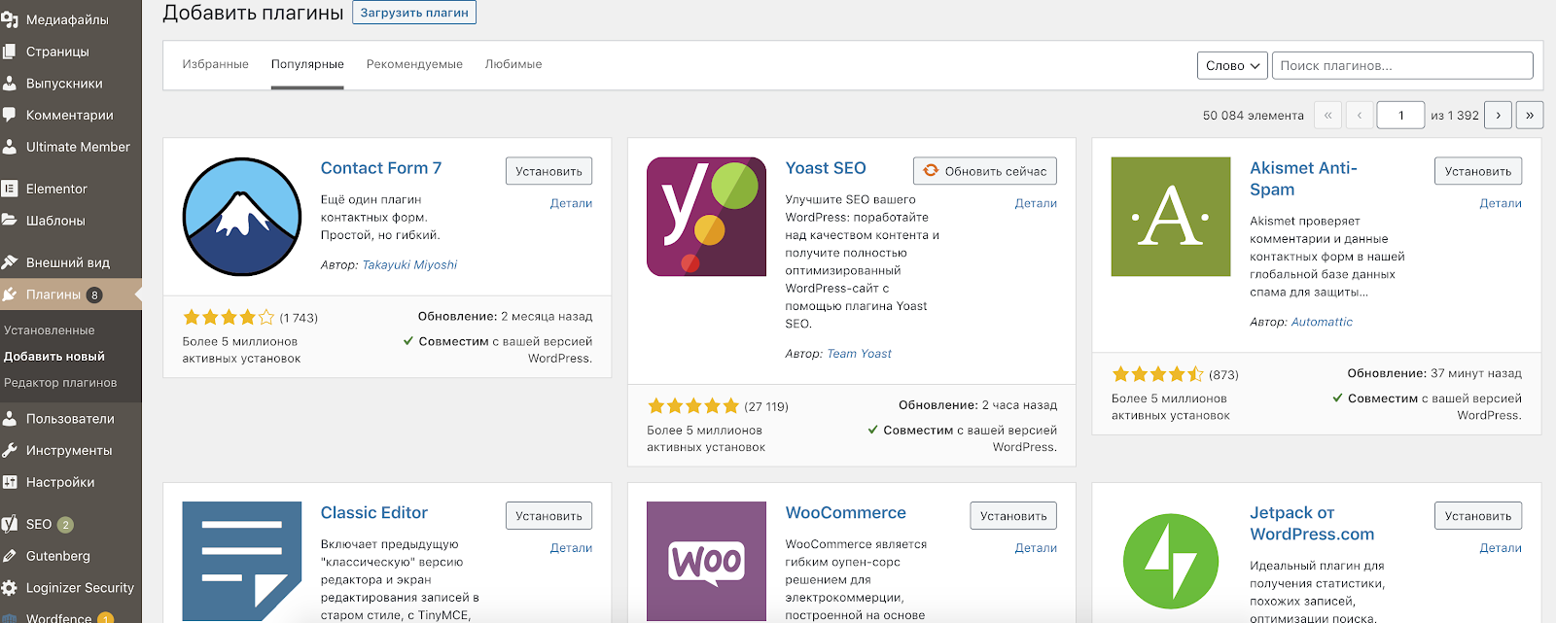Click the WooCommerce plugin logo
This screenshot has height=623, width=1556.
706,561
